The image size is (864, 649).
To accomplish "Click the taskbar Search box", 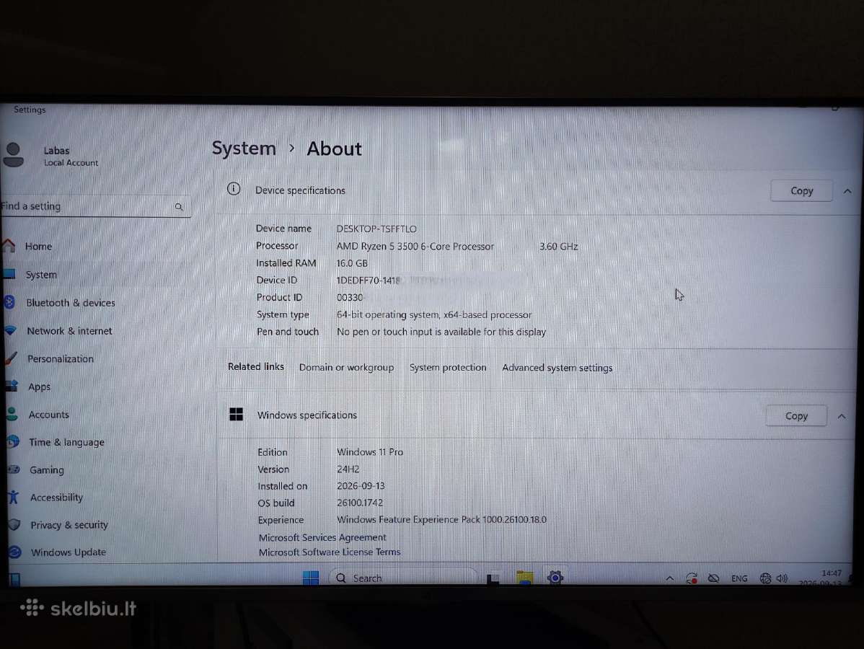I will tap(403, 578).
